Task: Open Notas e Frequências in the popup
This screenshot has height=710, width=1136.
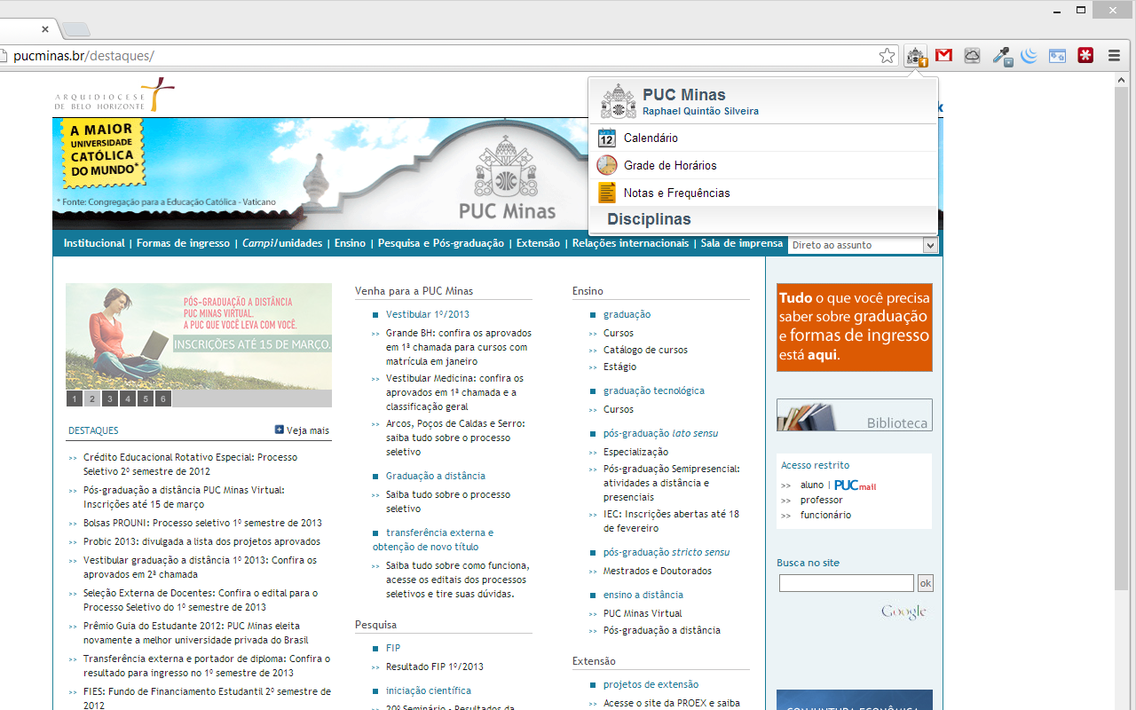Action: click(763, 193)
